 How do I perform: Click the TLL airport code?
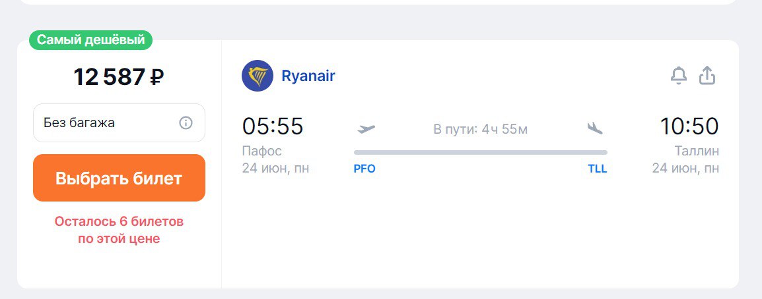pos(598,169)
